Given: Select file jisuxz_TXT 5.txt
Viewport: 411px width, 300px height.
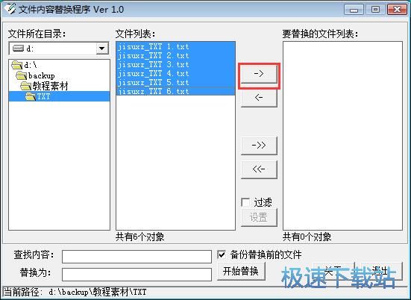Looking at the screenshot, I should [175, 82].
